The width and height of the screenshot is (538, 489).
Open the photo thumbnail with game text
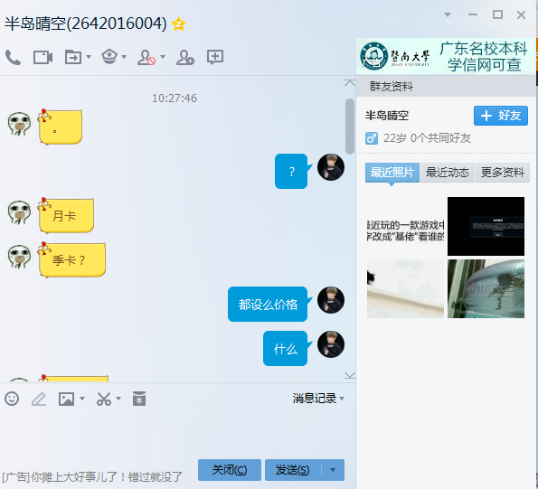click(x=405, y=226)
